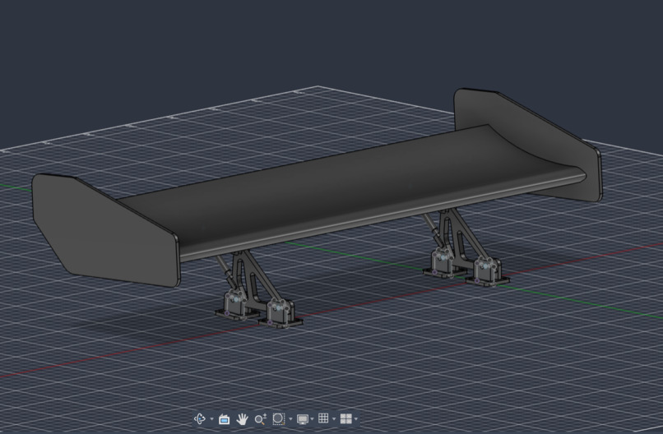Open the Grid and Snaps dropdown arrow

tap(334, 419)
